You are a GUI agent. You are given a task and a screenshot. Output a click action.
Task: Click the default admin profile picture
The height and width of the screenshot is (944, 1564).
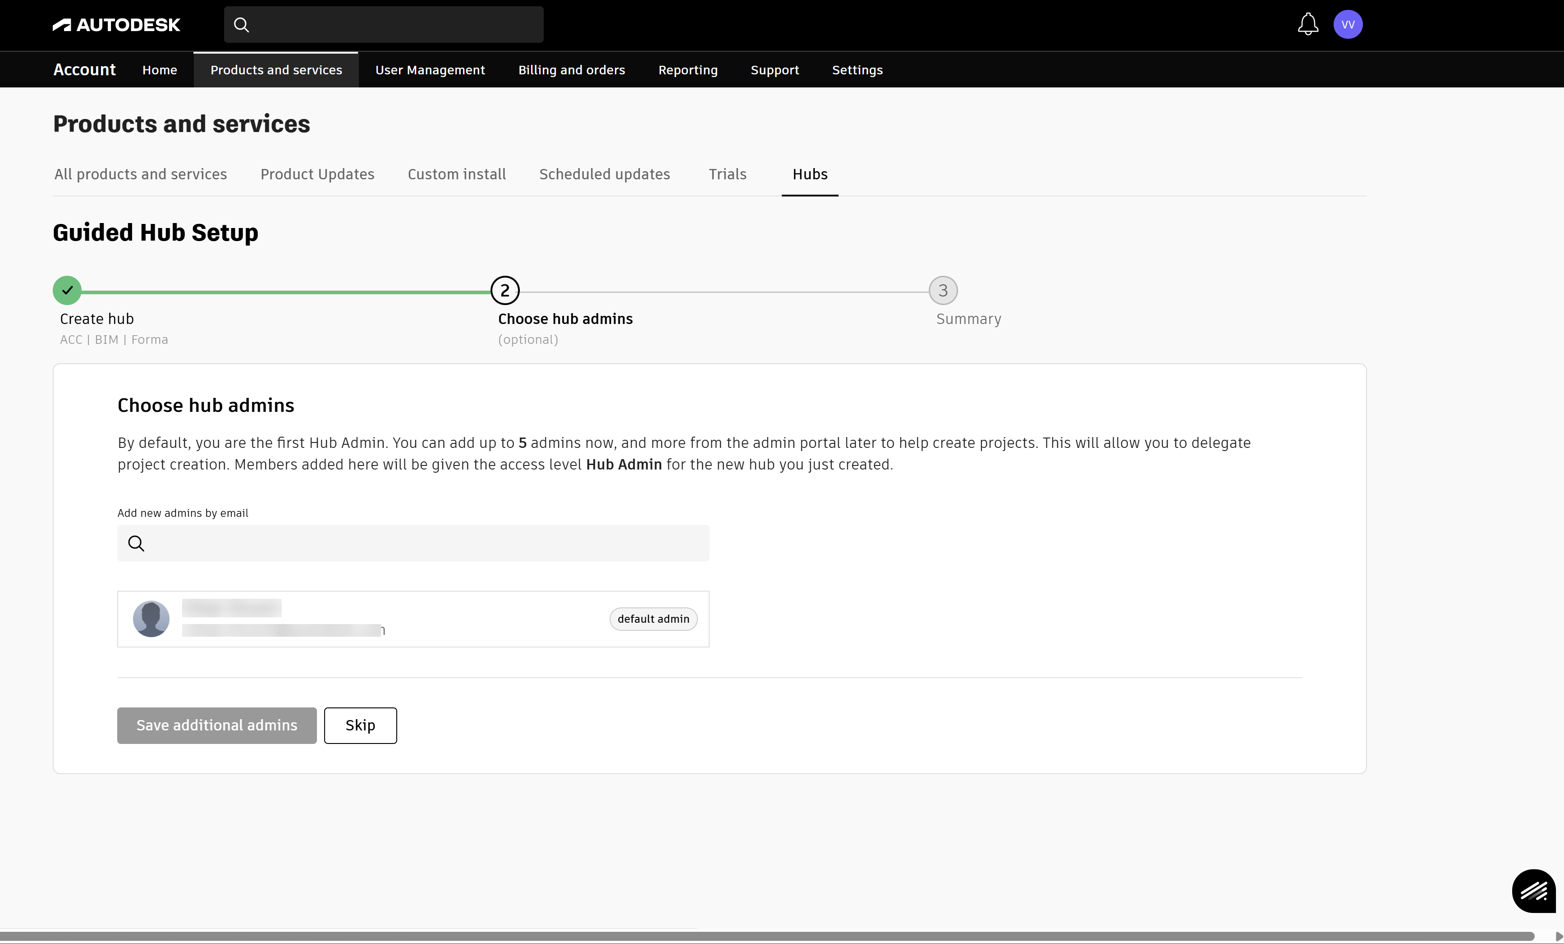[x=151, y=619]
